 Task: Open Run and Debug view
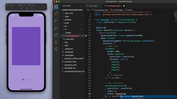point(56,28)
